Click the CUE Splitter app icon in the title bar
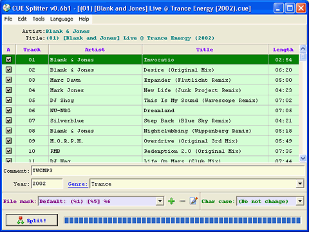The image size is (309, 232). [x=6, y=8]
